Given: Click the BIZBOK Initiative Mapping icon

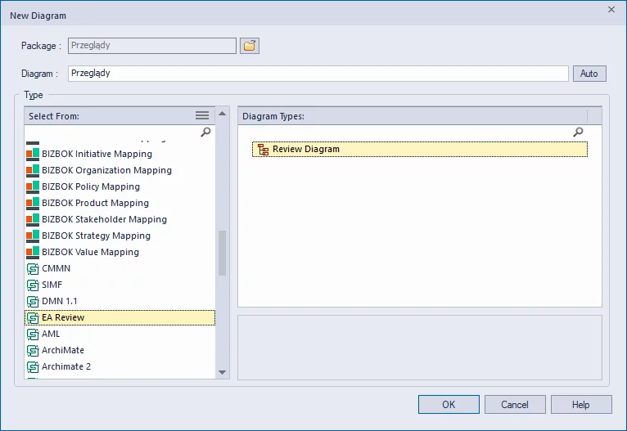Looking at the screenshot, I should click(33, 154).
